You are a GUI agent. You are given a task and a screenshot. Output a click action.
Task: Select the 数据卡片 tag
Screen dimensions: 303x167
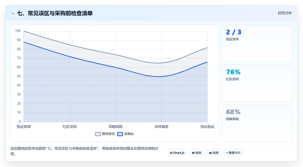click(233, 153)
